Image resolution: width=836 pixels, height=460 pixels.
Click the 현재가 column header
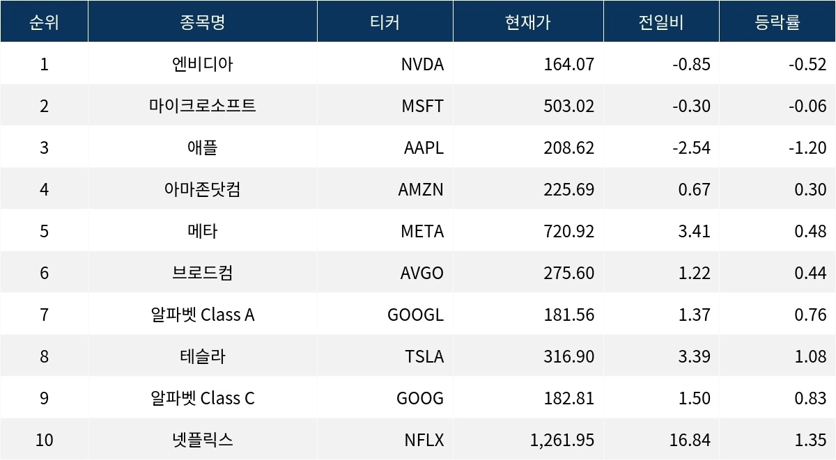(x=527, y=22)
